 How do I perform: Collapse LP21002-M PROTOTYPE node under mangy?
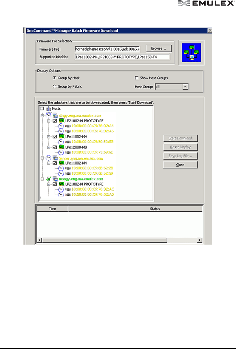coord(49,184)
